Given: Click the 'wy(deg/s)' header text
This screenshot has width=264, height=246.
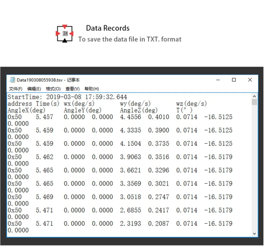Looking at the screenshot, I should (135, 104).
